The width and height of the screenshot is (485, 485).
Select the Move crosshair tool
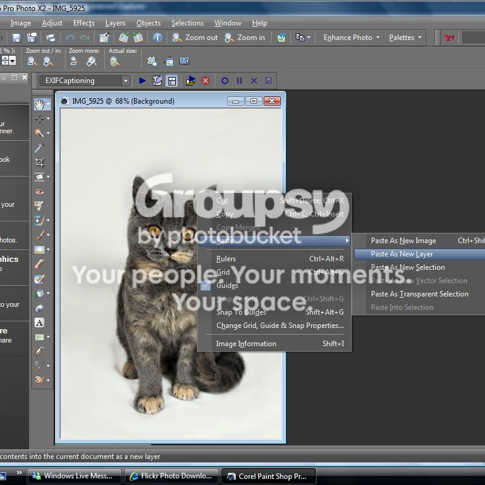(39, 119)
